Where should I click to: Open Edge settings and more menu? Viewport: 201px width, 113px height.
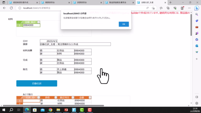click(x=189, y=8)
